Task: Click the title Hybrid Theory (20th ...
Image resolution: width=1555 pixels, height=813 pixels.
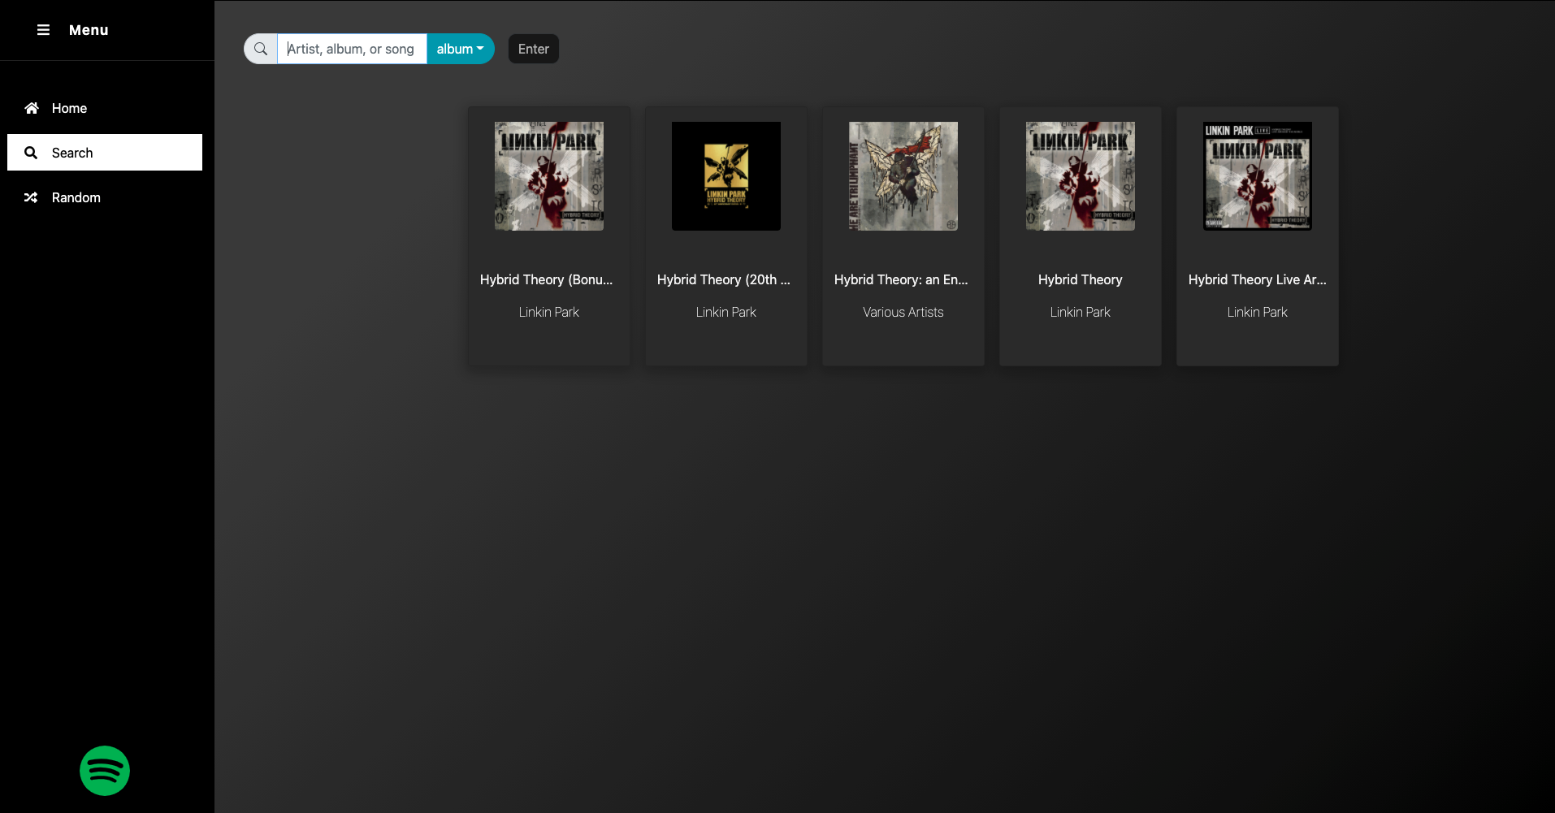Action: 724,279
